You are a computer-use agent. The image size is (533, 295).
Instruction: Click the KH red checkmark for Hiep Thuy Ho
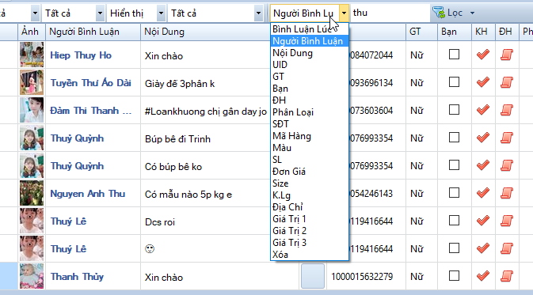tap(482, 55)
